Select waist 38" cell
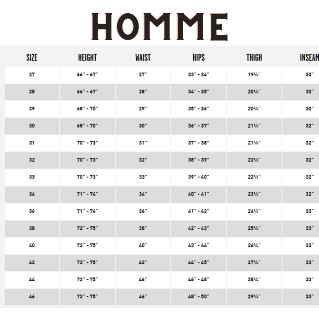The width and height of the screenshot is (319, 319). [x=143, y=229]
